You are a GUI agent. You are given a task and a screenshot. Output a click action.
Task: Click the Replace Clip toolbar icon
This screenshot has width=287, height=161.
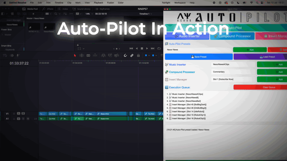pos(117,55)
